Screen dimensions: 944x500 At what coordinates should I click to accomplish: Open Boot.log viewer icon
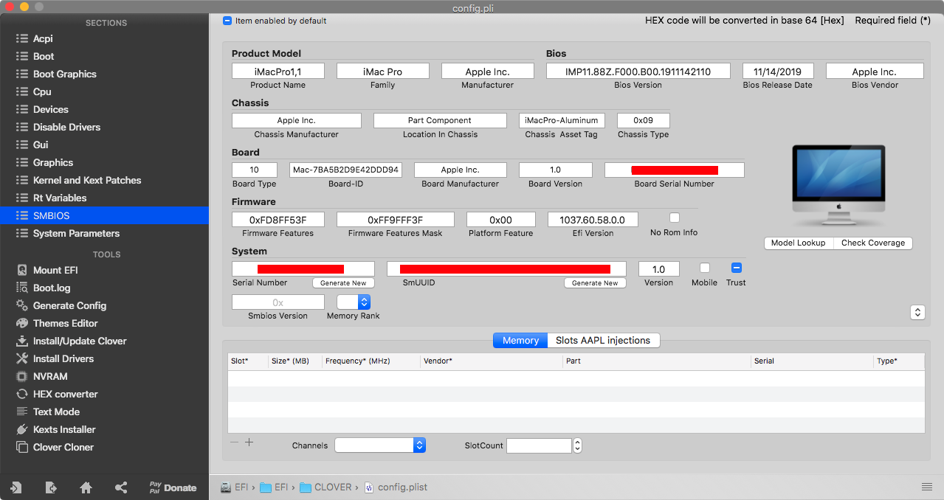point(22,288)
